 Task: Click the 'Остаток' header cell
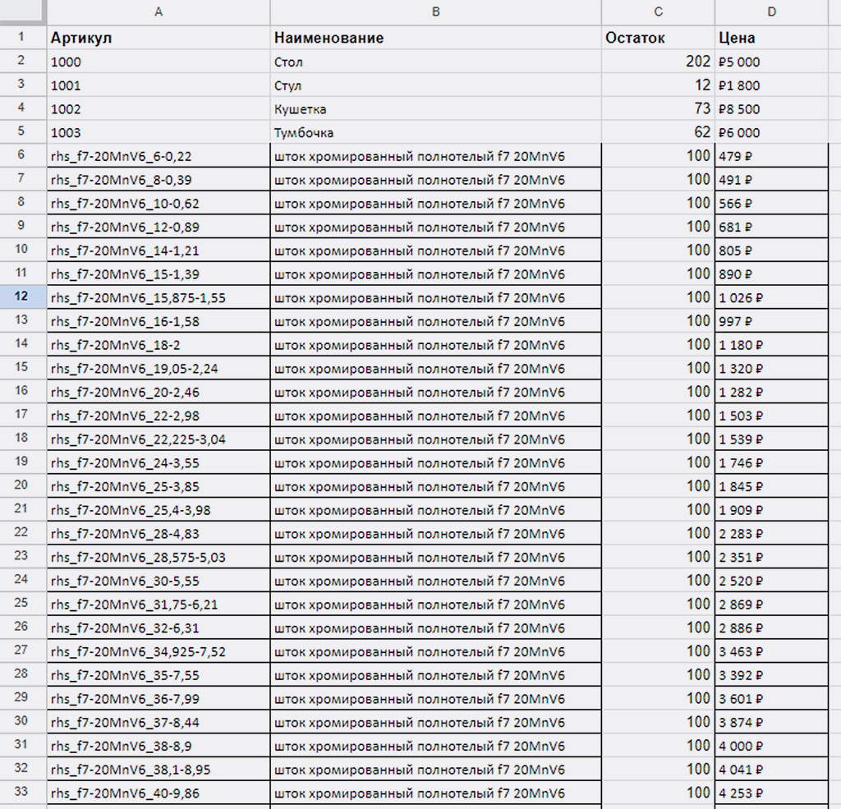658,38
